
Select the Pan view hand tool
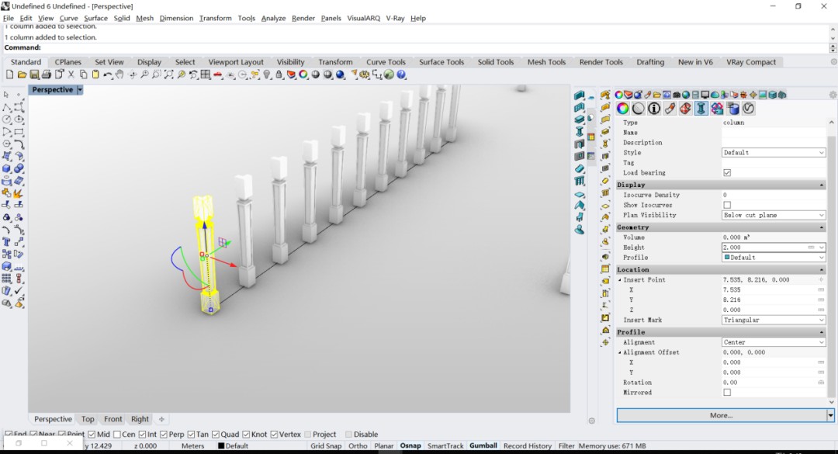point(120,75)
